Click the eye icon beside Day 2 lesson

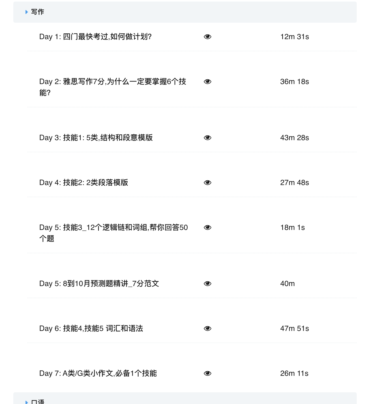(207, 82)
